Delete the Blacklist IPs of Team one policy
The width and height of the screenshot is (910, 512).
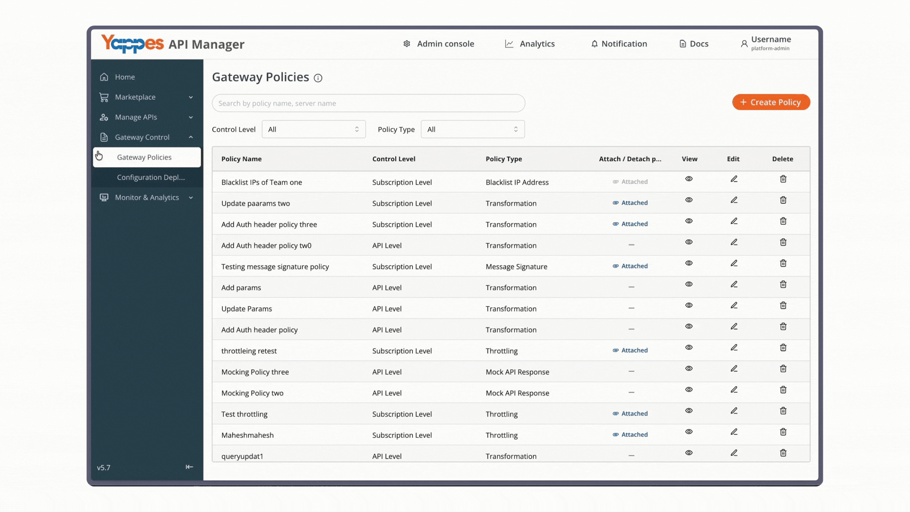[x=783, y=179]
